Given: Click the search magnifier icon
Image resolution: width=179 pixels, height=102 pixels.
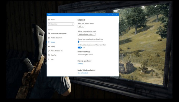Looking at the screenshot, I should coord(73,24).
